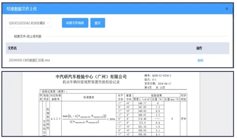
Task: Click 删除 link for CMS数据汇总表.xlsx
Action: click(x=200, y=60)
